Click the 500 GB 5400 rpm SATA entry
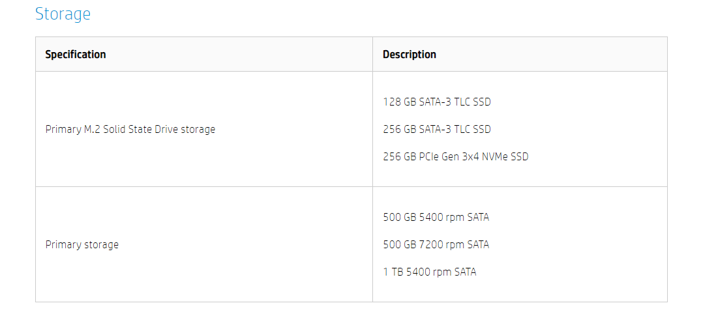Screen dimensions: 703x316 click(436, 218)
